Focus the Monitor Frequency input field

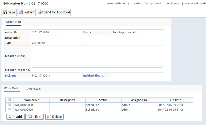(97, 70)
